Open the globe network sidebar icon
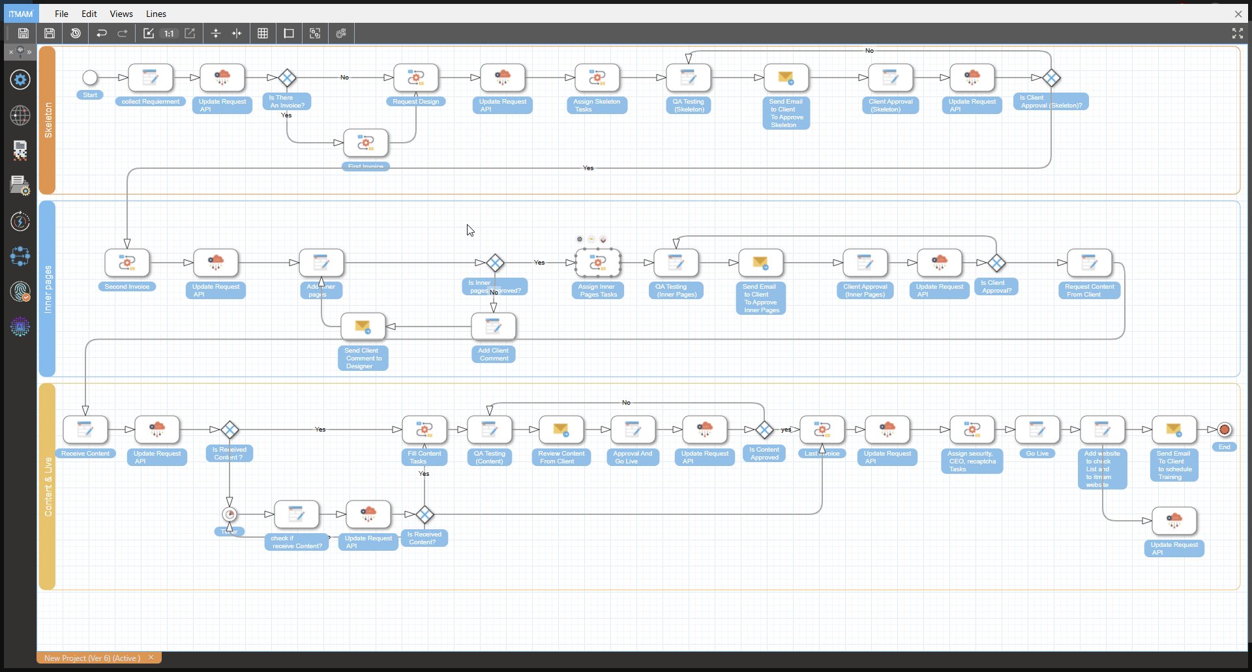 click(x=20, y=115)
